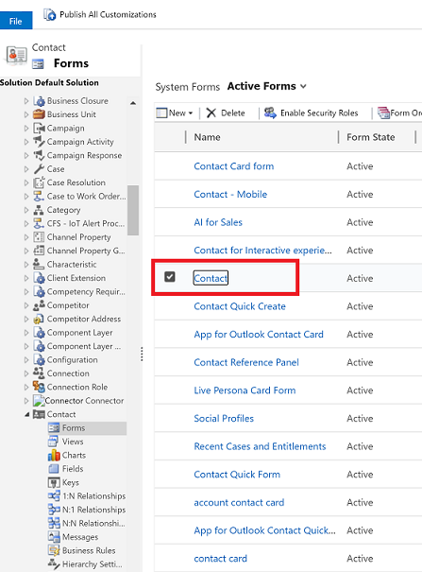This screenshot has width=422, height=572.
Task: Open the Contact - Mobile form
Action: 230,195
